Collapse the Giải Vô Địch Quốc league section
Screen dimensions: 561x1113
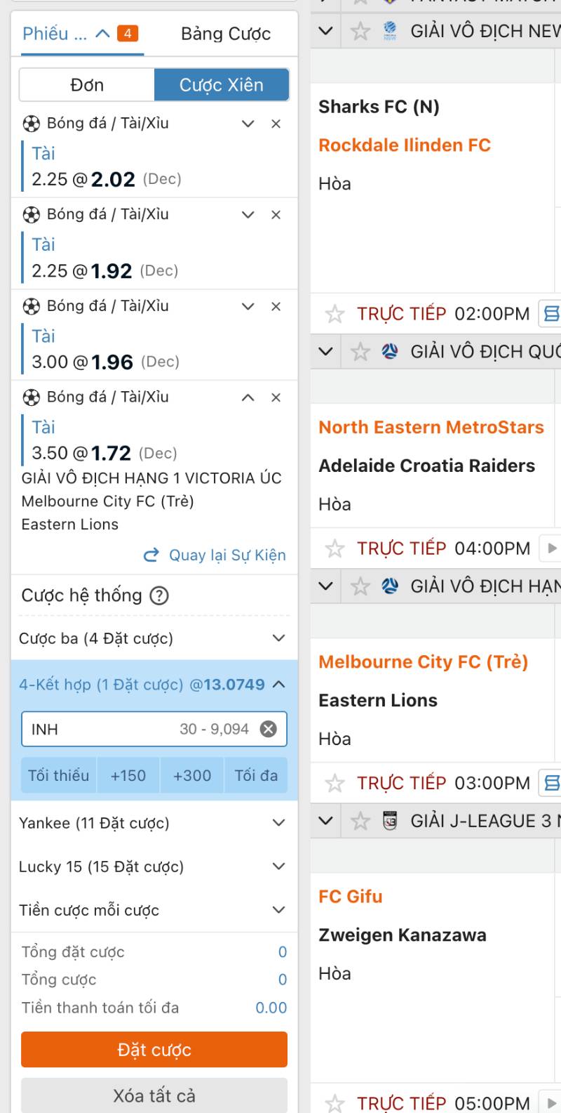325,351
